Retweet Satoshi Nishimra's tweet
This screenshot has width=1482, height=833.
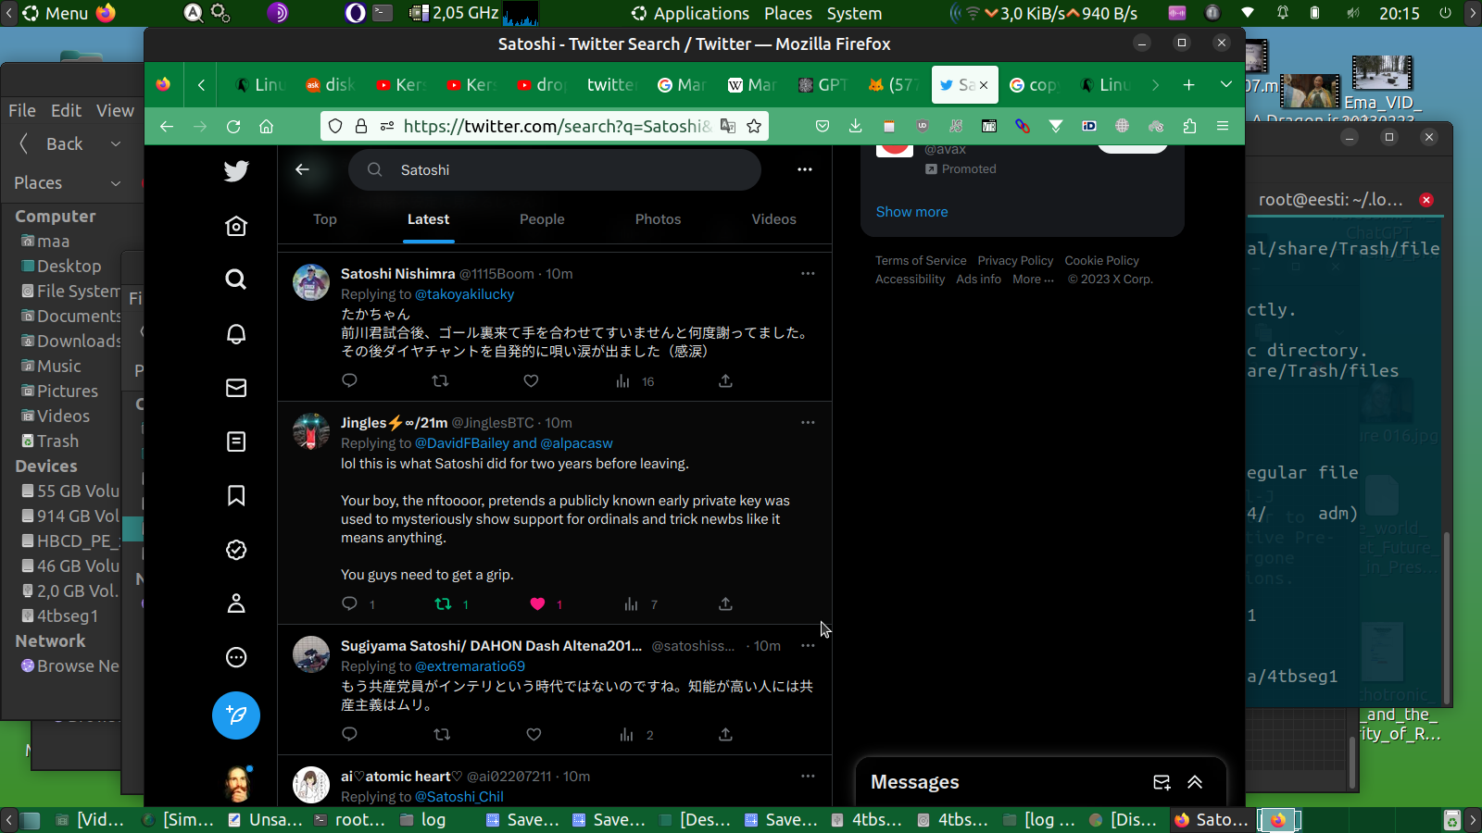coord(440,380)
